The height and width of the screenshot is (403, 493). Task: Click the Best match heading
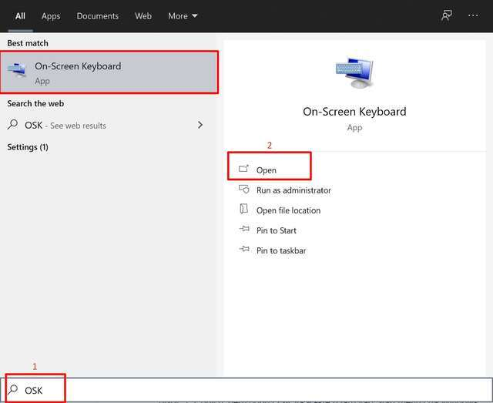tap(28, 43)
